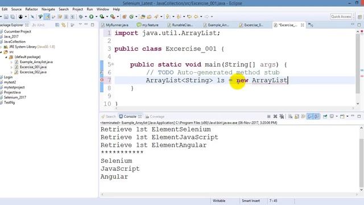Screen dimensions: 364x205
Task: Run the program with the green Run button
Action: [x=92, y=17]
